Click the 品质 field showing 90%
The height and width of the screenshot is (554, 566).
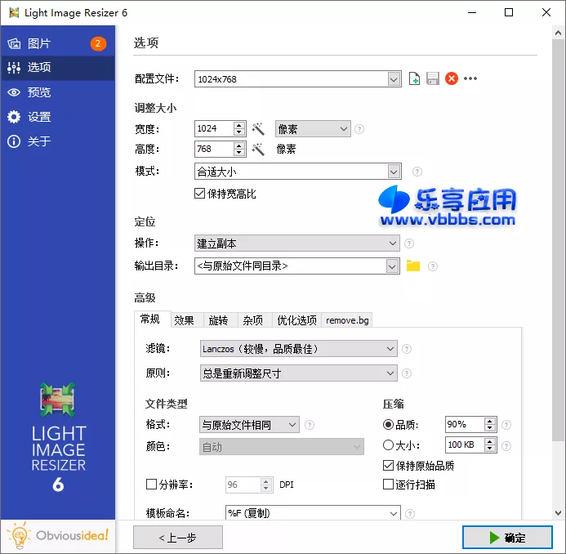point(465,425)
